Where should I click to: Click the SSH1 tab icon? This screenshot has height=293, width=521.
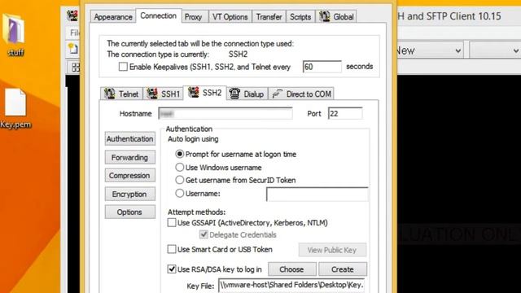click(152, 94)
